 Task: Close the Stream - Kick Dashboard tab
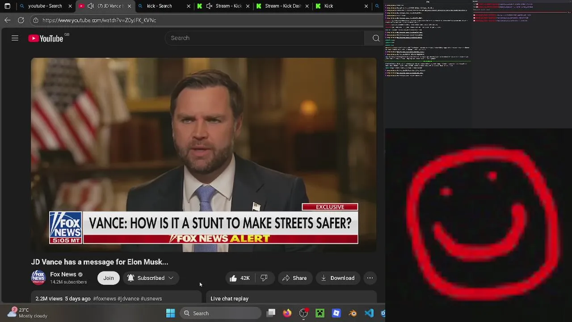pos(307,6)
